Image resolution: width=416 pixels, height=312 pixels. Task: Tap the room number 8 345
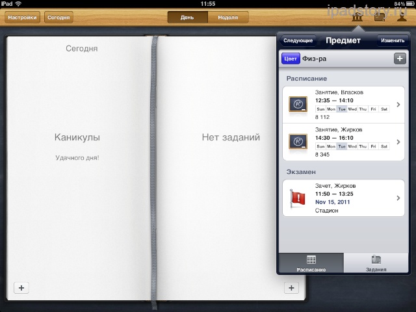click(322, 155)
